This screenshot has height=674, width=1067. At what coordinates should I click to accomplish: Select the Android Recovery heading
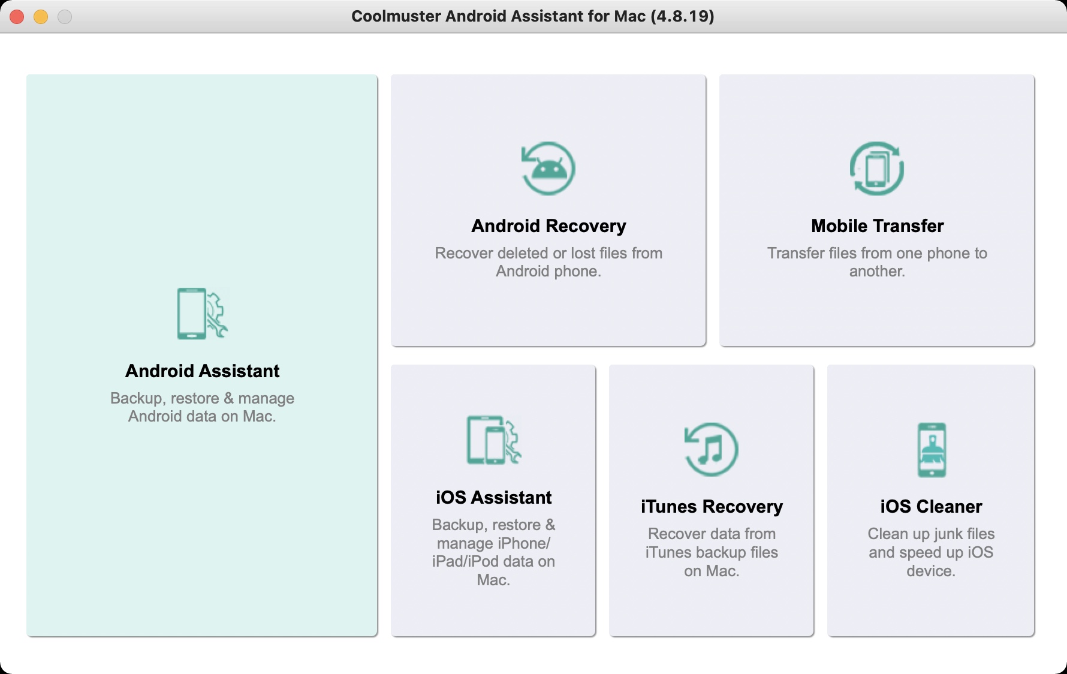548,226
